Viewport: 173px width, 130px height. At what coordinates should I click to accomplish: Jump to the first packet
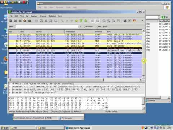click(x=81, y=21)
